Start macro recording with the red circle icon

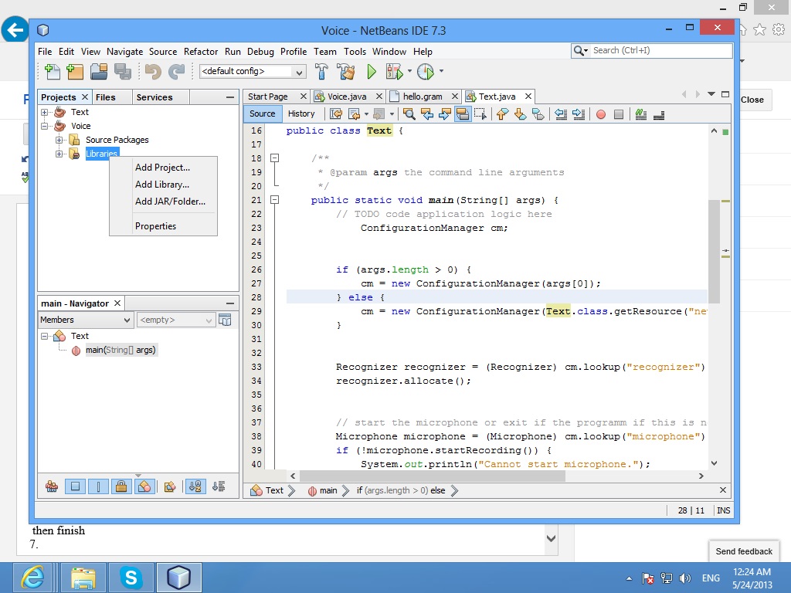pos(602,114)
